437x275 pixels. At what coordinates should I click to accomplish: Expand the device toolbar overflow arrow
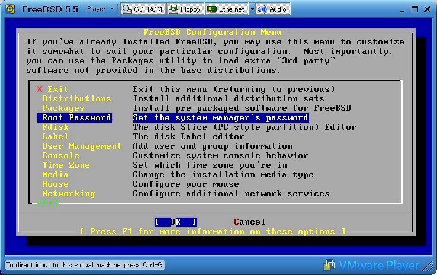[x=252, y=9]
